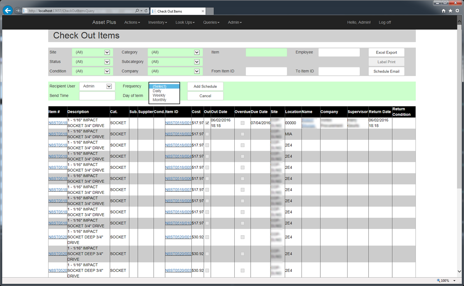Open the browser home icon

[x=444, y=11]
